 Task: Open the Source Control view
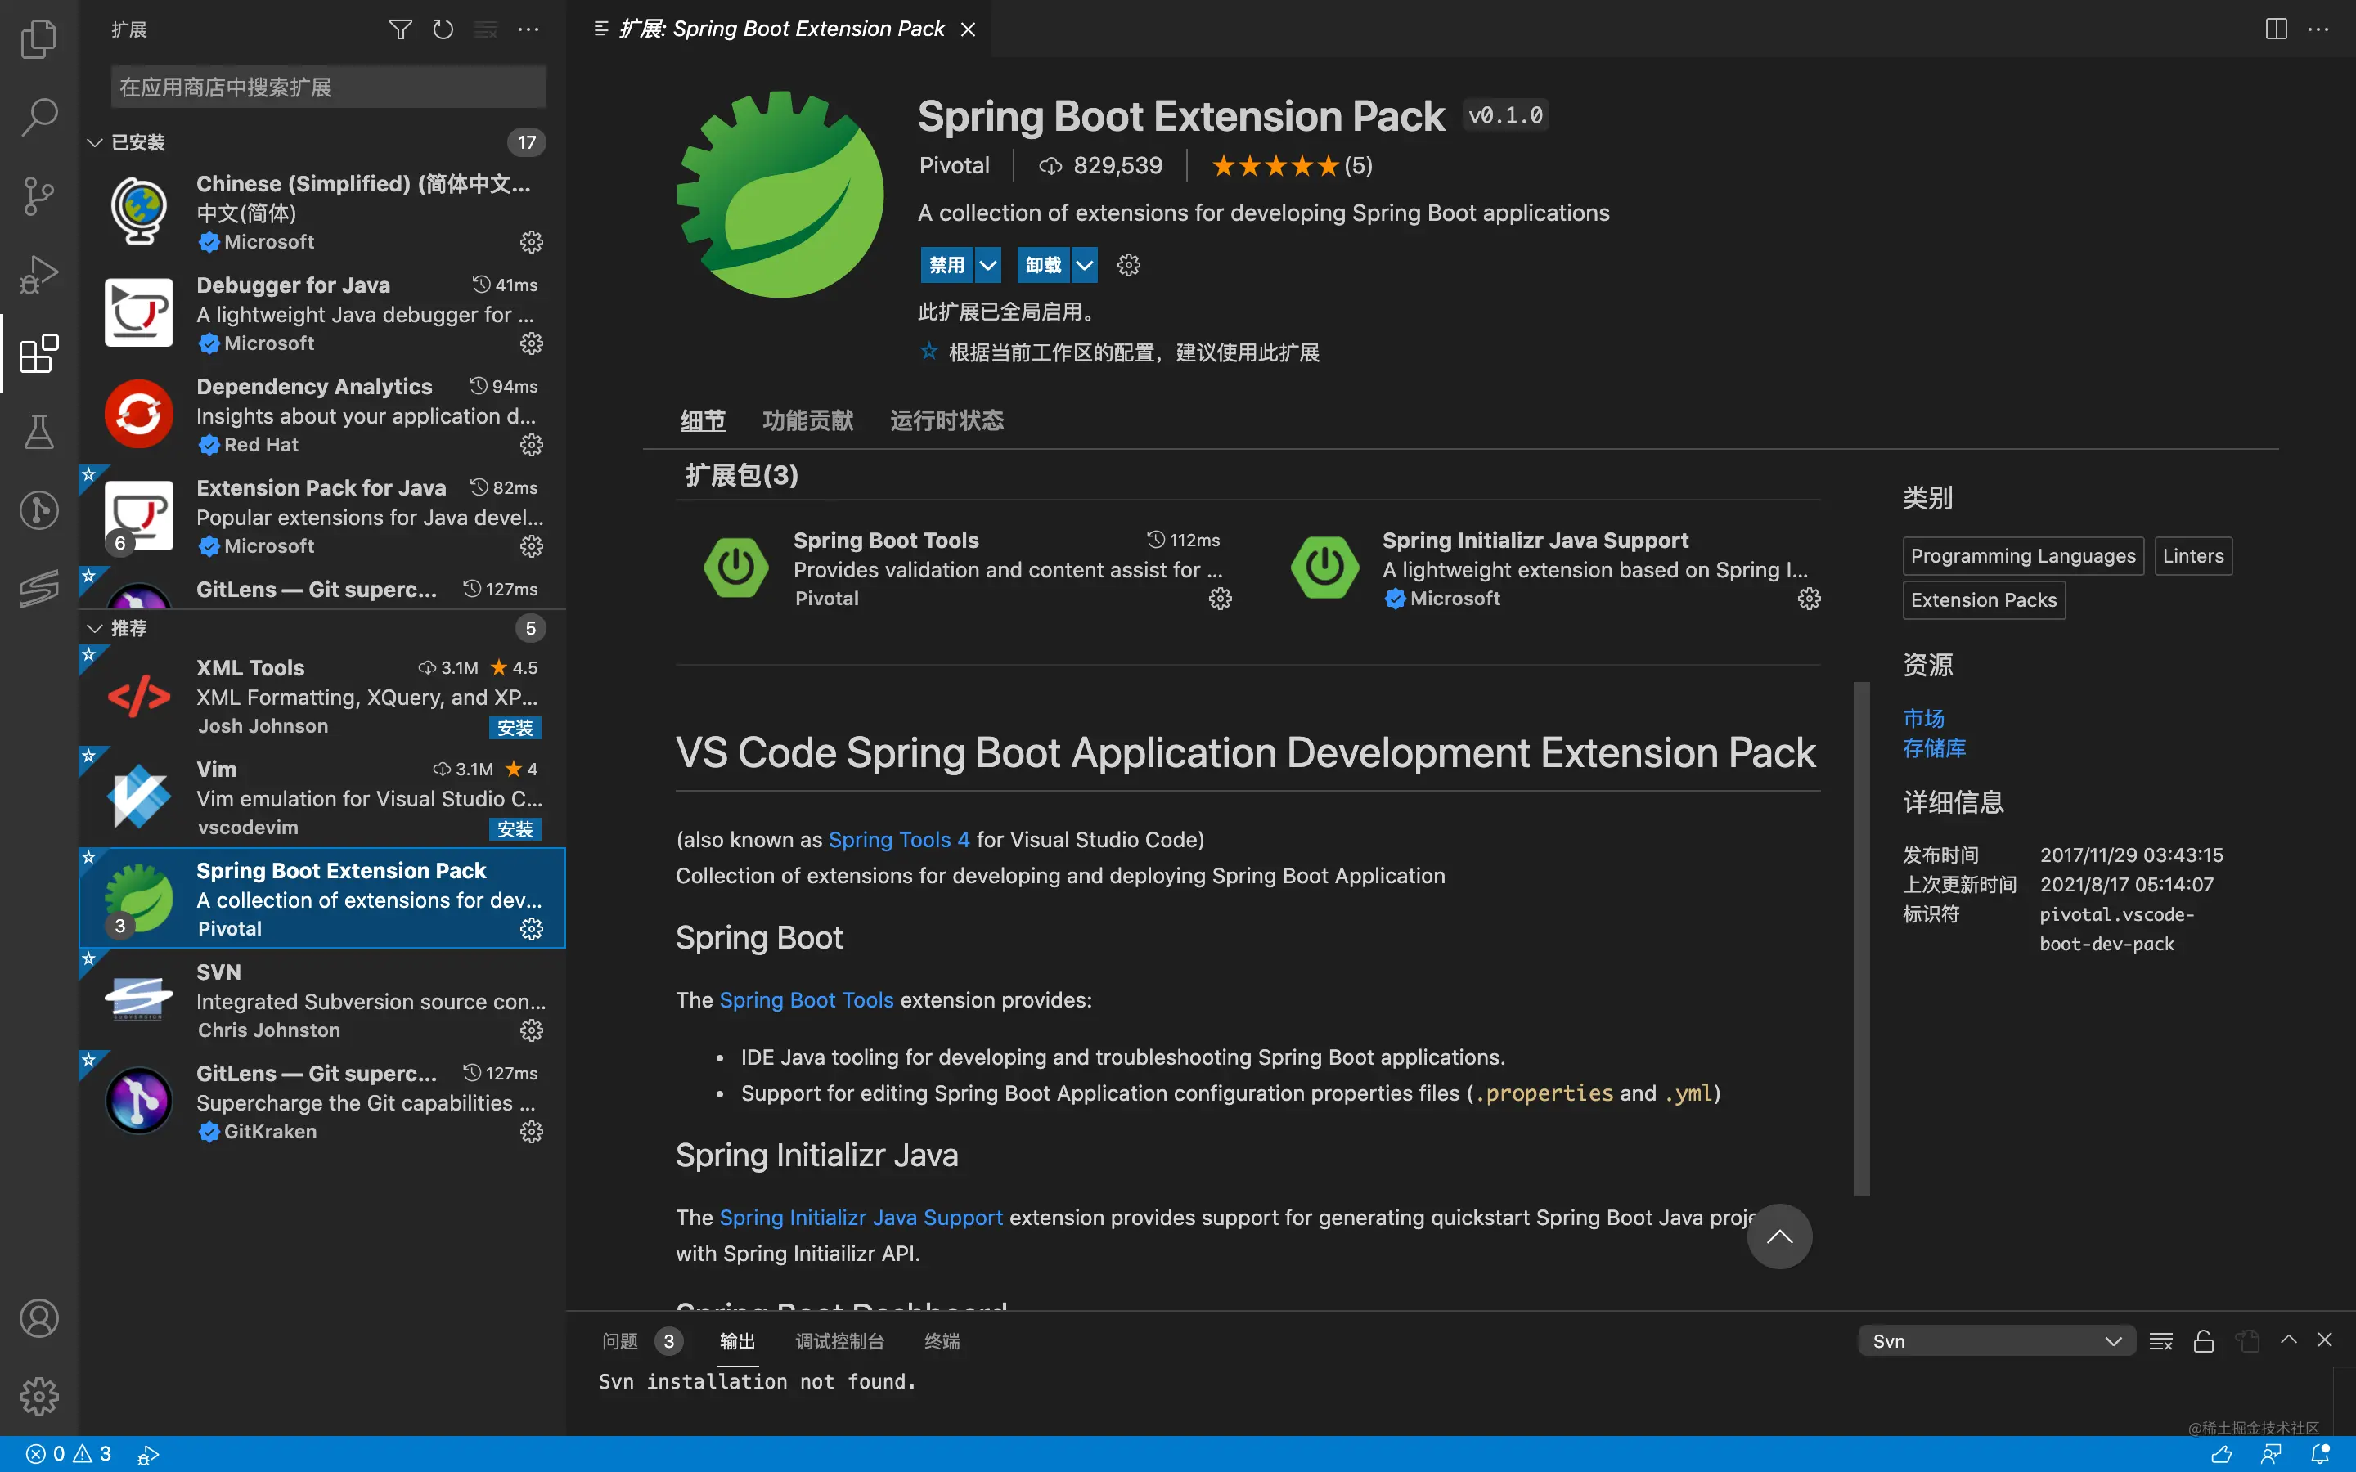(39, 195)
